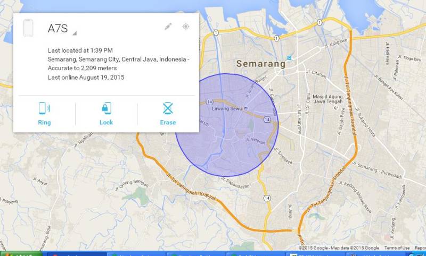This screenshot has width=426, height=256.
Task: Click the white phone device image
Action: 28,28
